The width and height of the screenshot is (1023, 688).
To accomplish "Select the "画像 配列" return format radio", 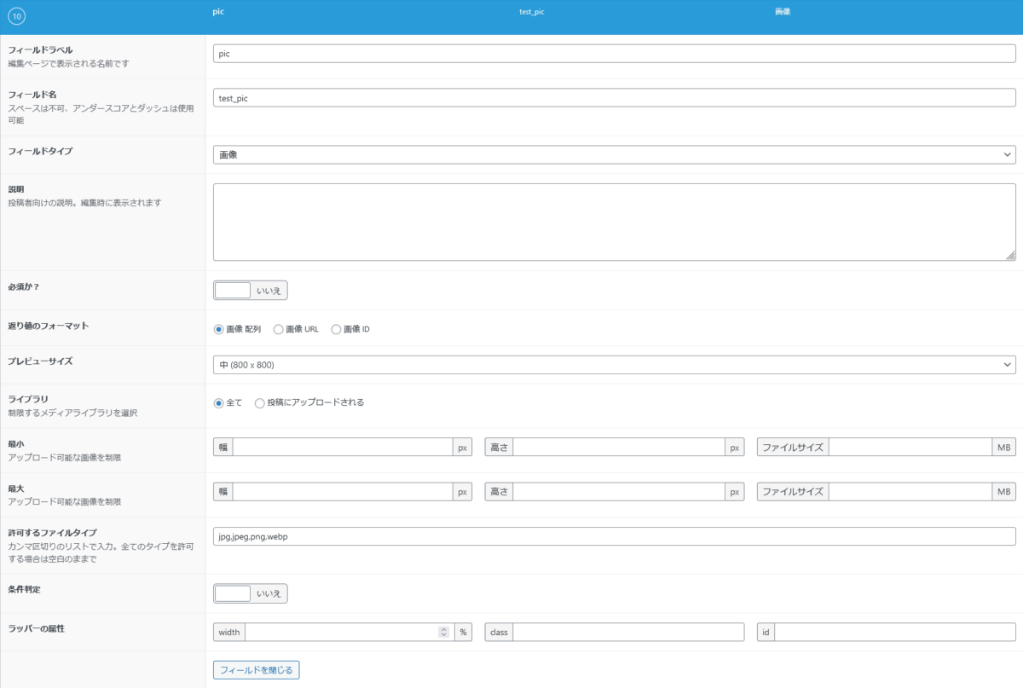I will click(218, 330).
